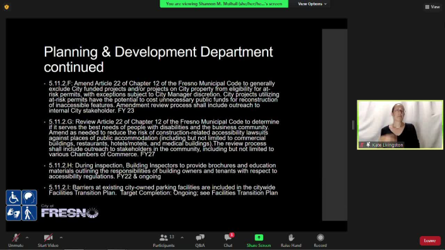Unmute the microphone

pyautogui.click(x=16, y=241)
